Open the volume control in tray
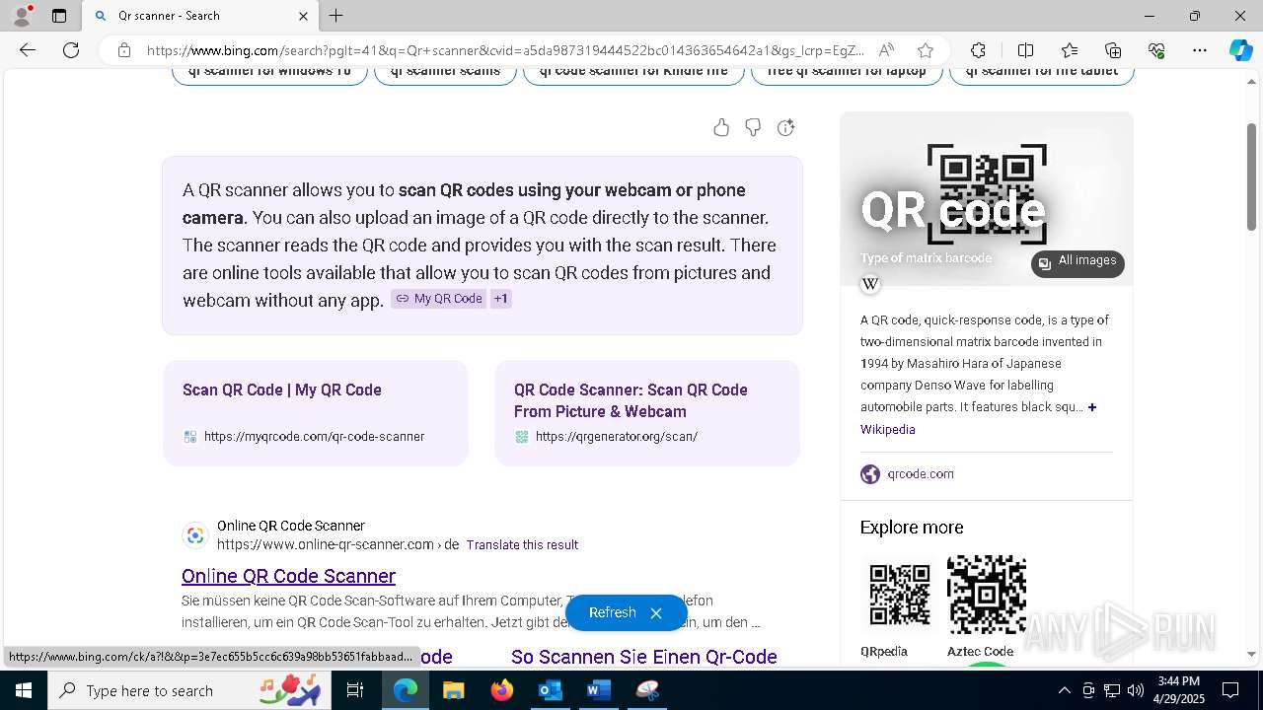The width and height of the screenshot is (1263, 710). tap(1136, 690)
